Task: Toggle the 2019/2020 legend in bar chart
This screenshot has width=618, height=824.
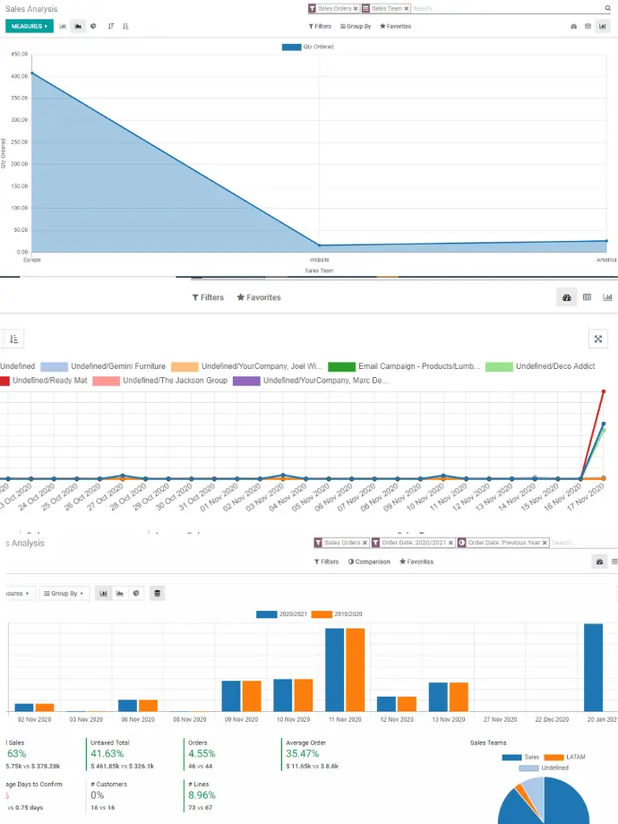Action: (337, 614)
